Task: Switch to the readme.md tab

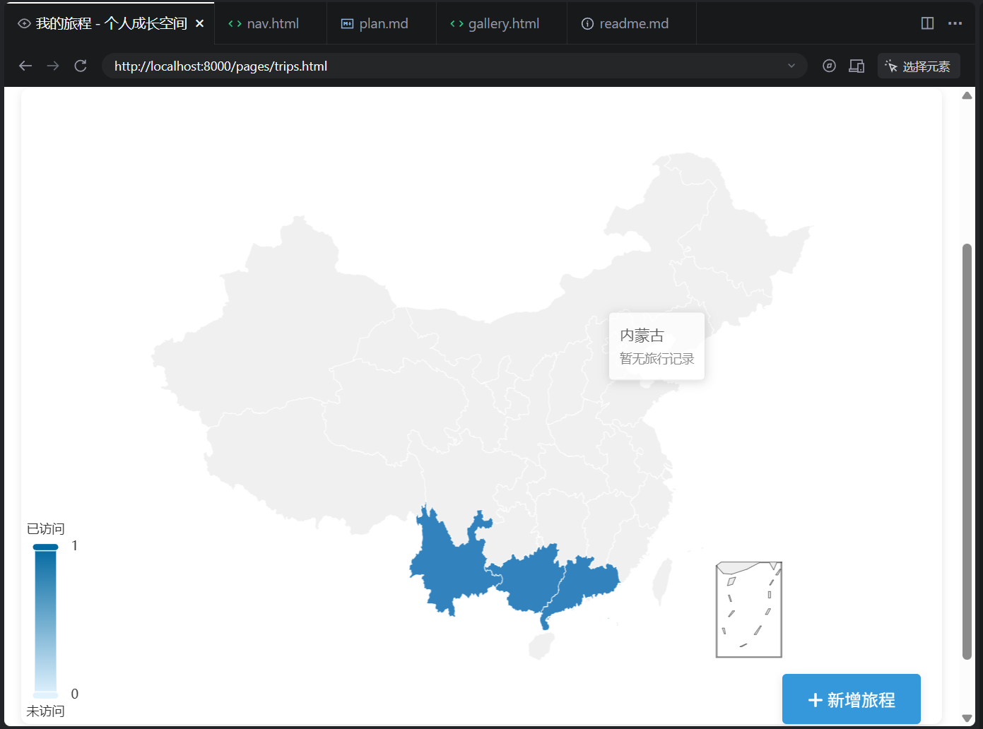Action: pyautogui.click(x=632, y=23)
